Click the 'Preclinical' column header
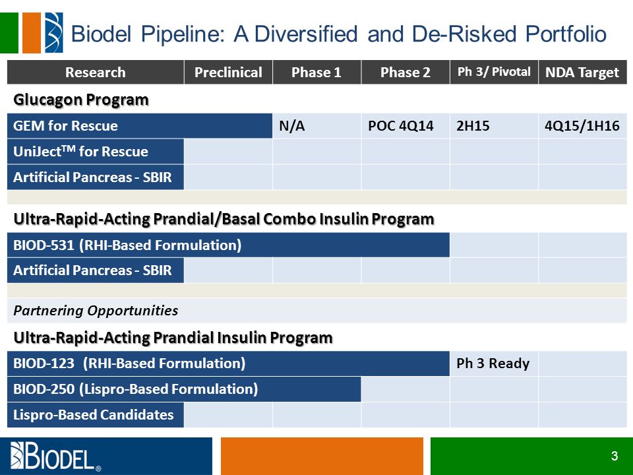The height and width of the screenshot is (475, 633). pyautogui.click(x=229, y=73)
